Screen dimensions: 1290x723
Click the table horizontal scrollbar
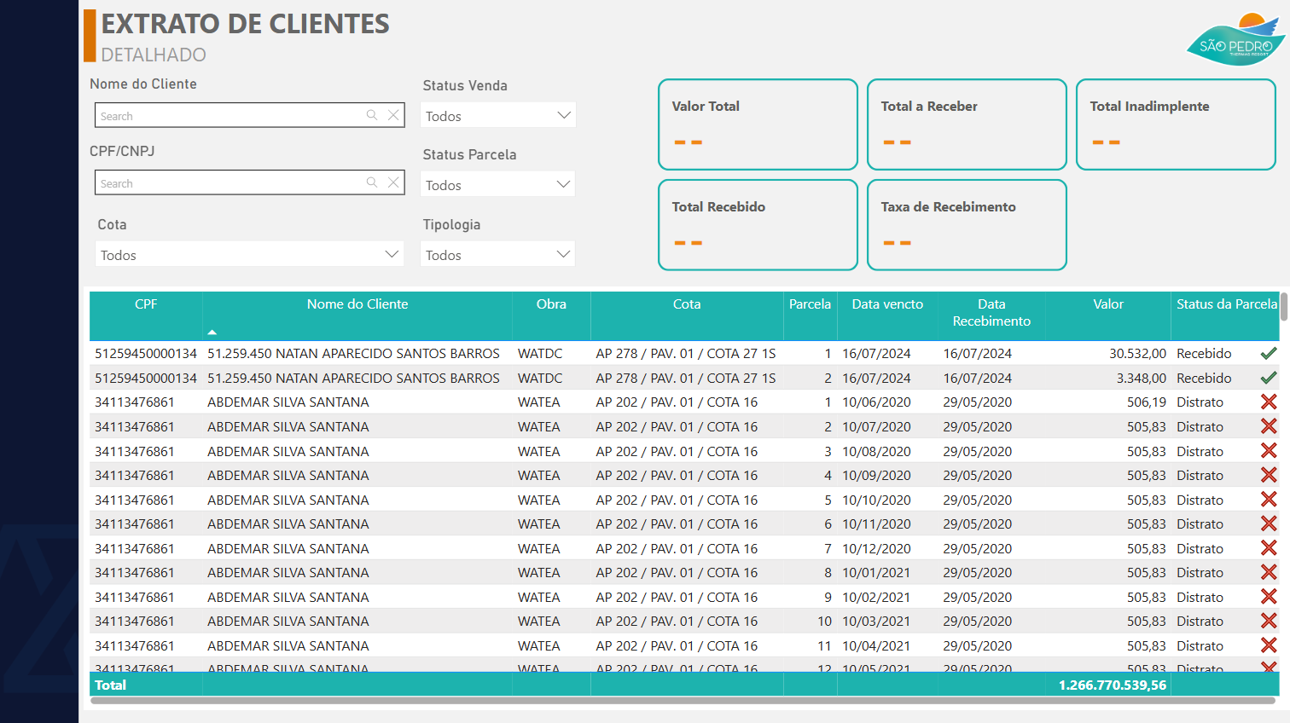pyautogui.click(x=684, y=701)
